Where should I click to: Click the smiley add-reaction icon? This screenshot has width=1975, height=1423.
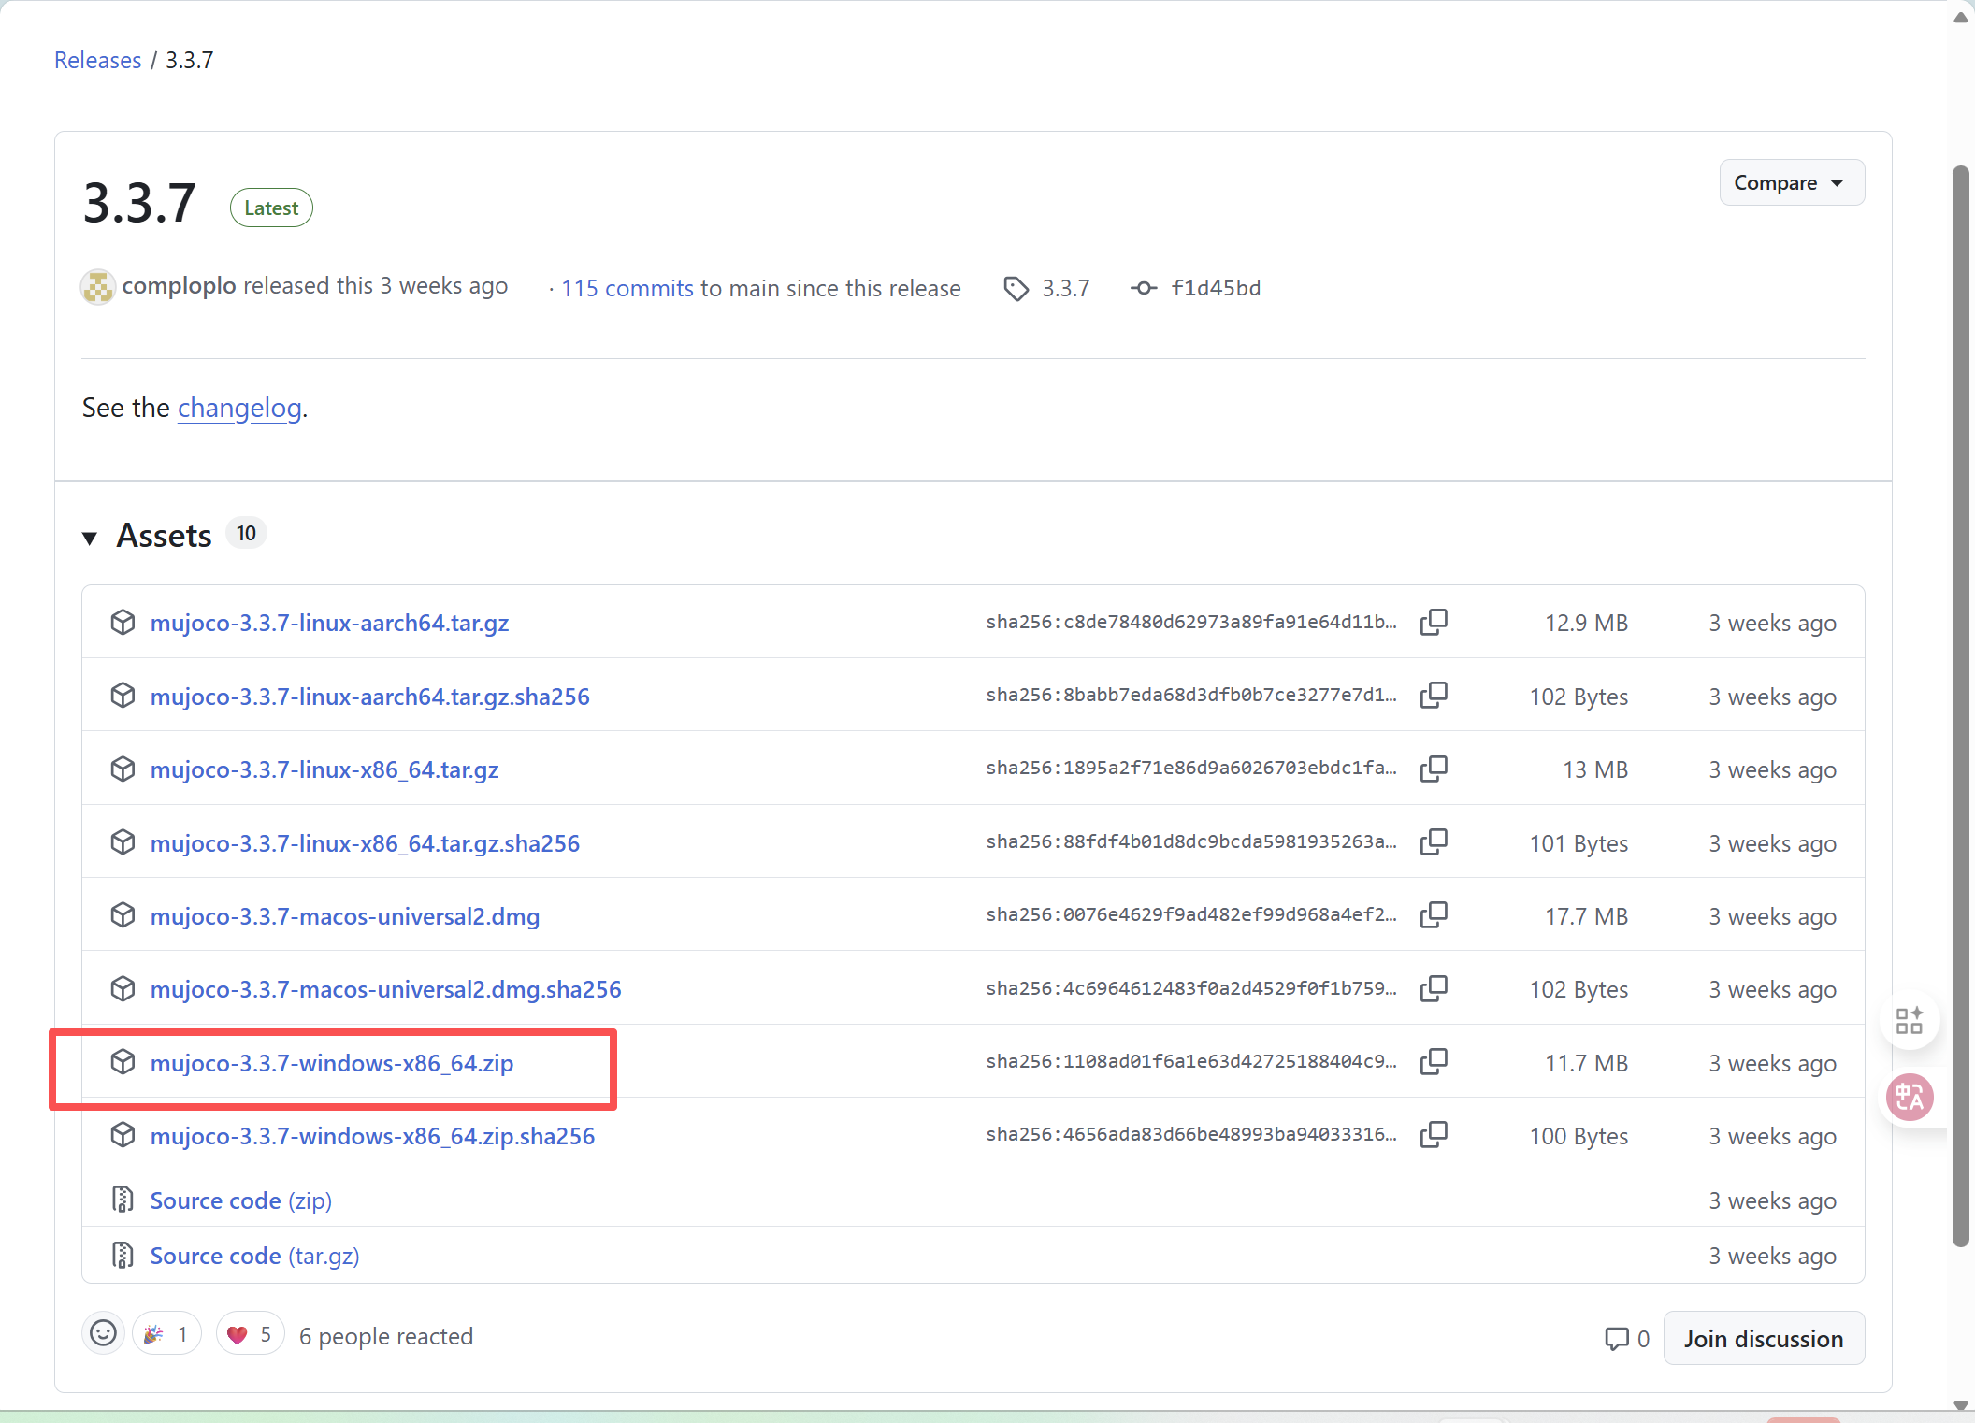pos(103,1334)
